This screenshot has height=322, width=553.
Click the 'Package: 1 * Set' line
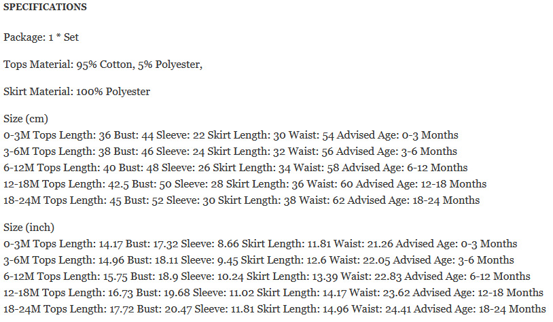point(41,37)
